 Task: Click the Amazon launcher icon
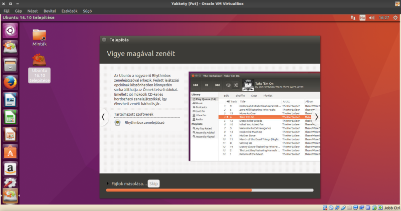[10, 168]
